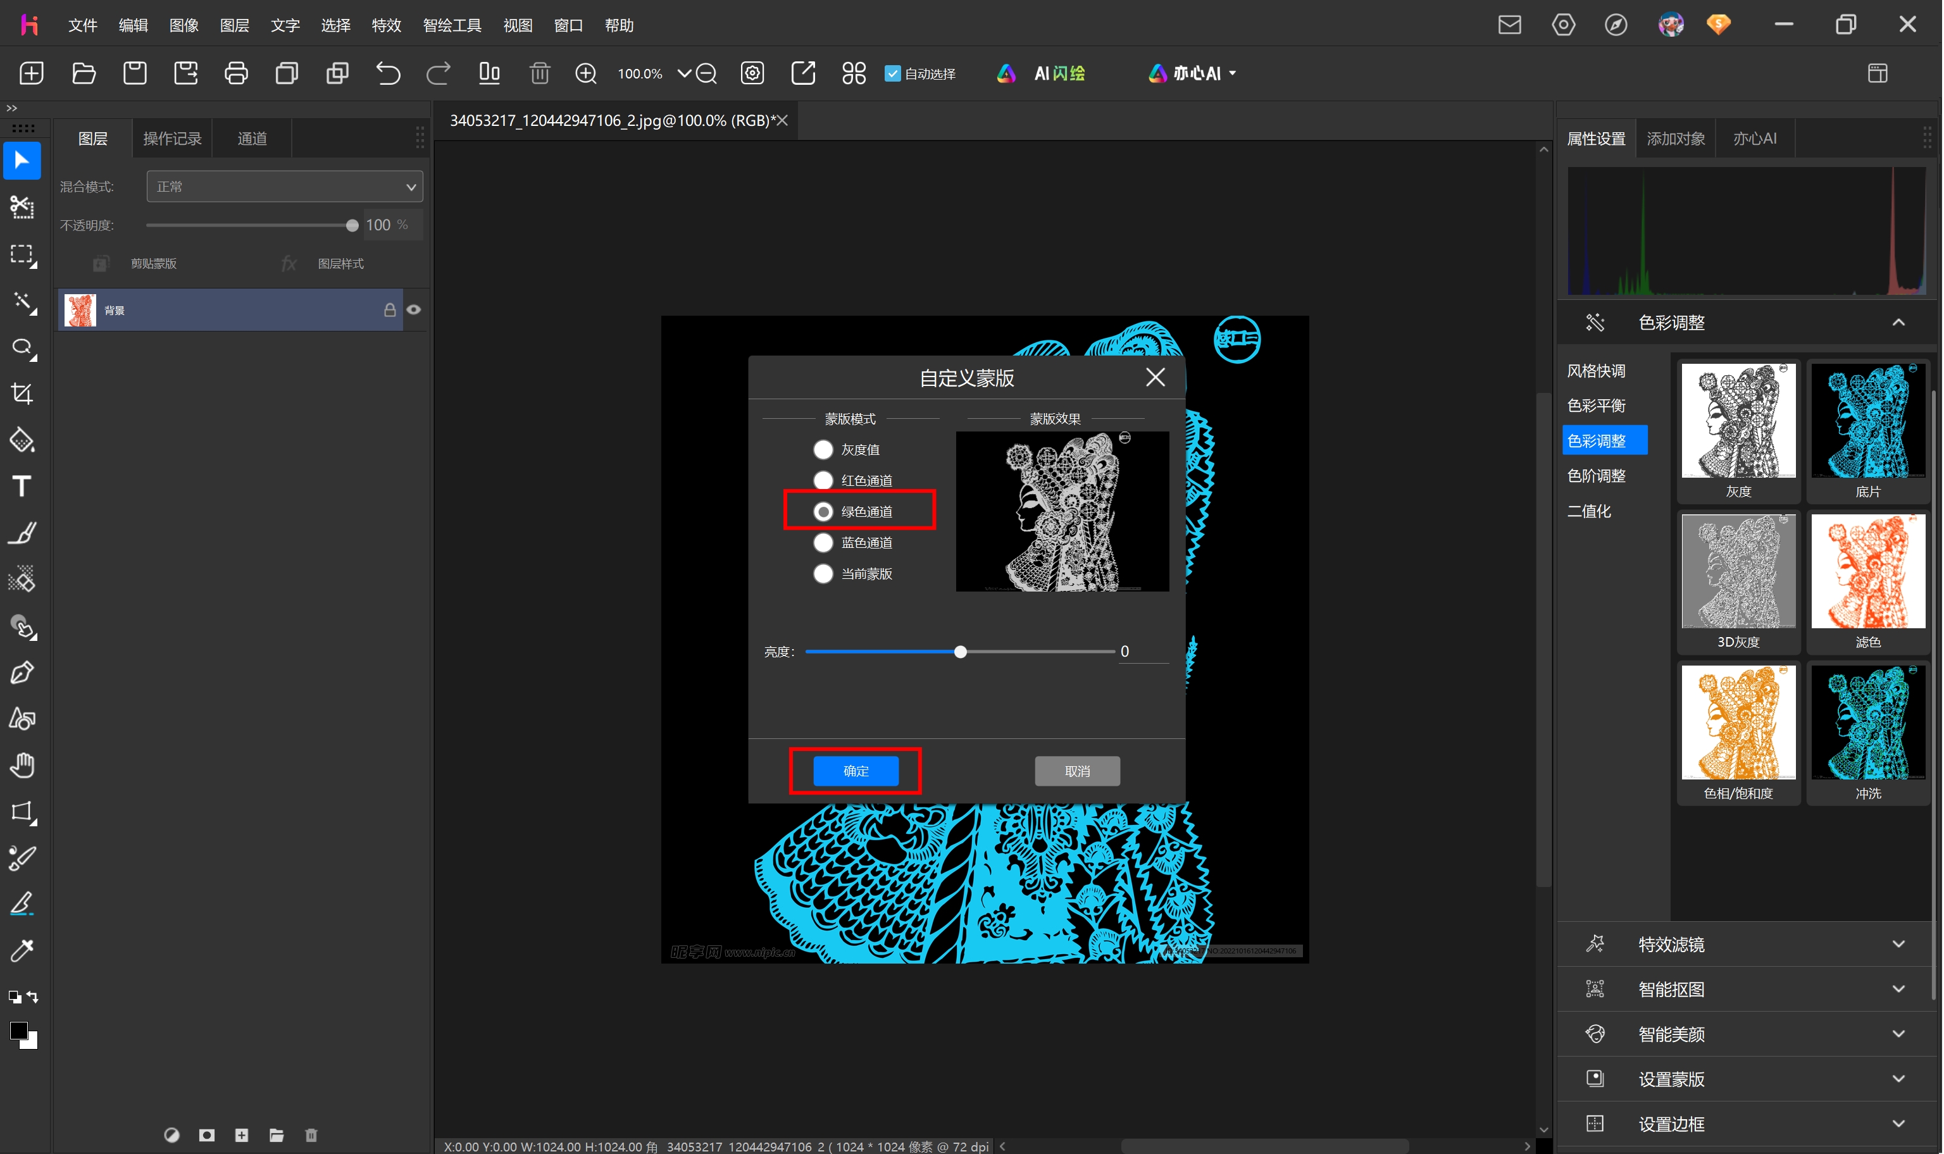1944x1154 pixels.
Task: Open the 文件 menu
Action: coord(82,25)
